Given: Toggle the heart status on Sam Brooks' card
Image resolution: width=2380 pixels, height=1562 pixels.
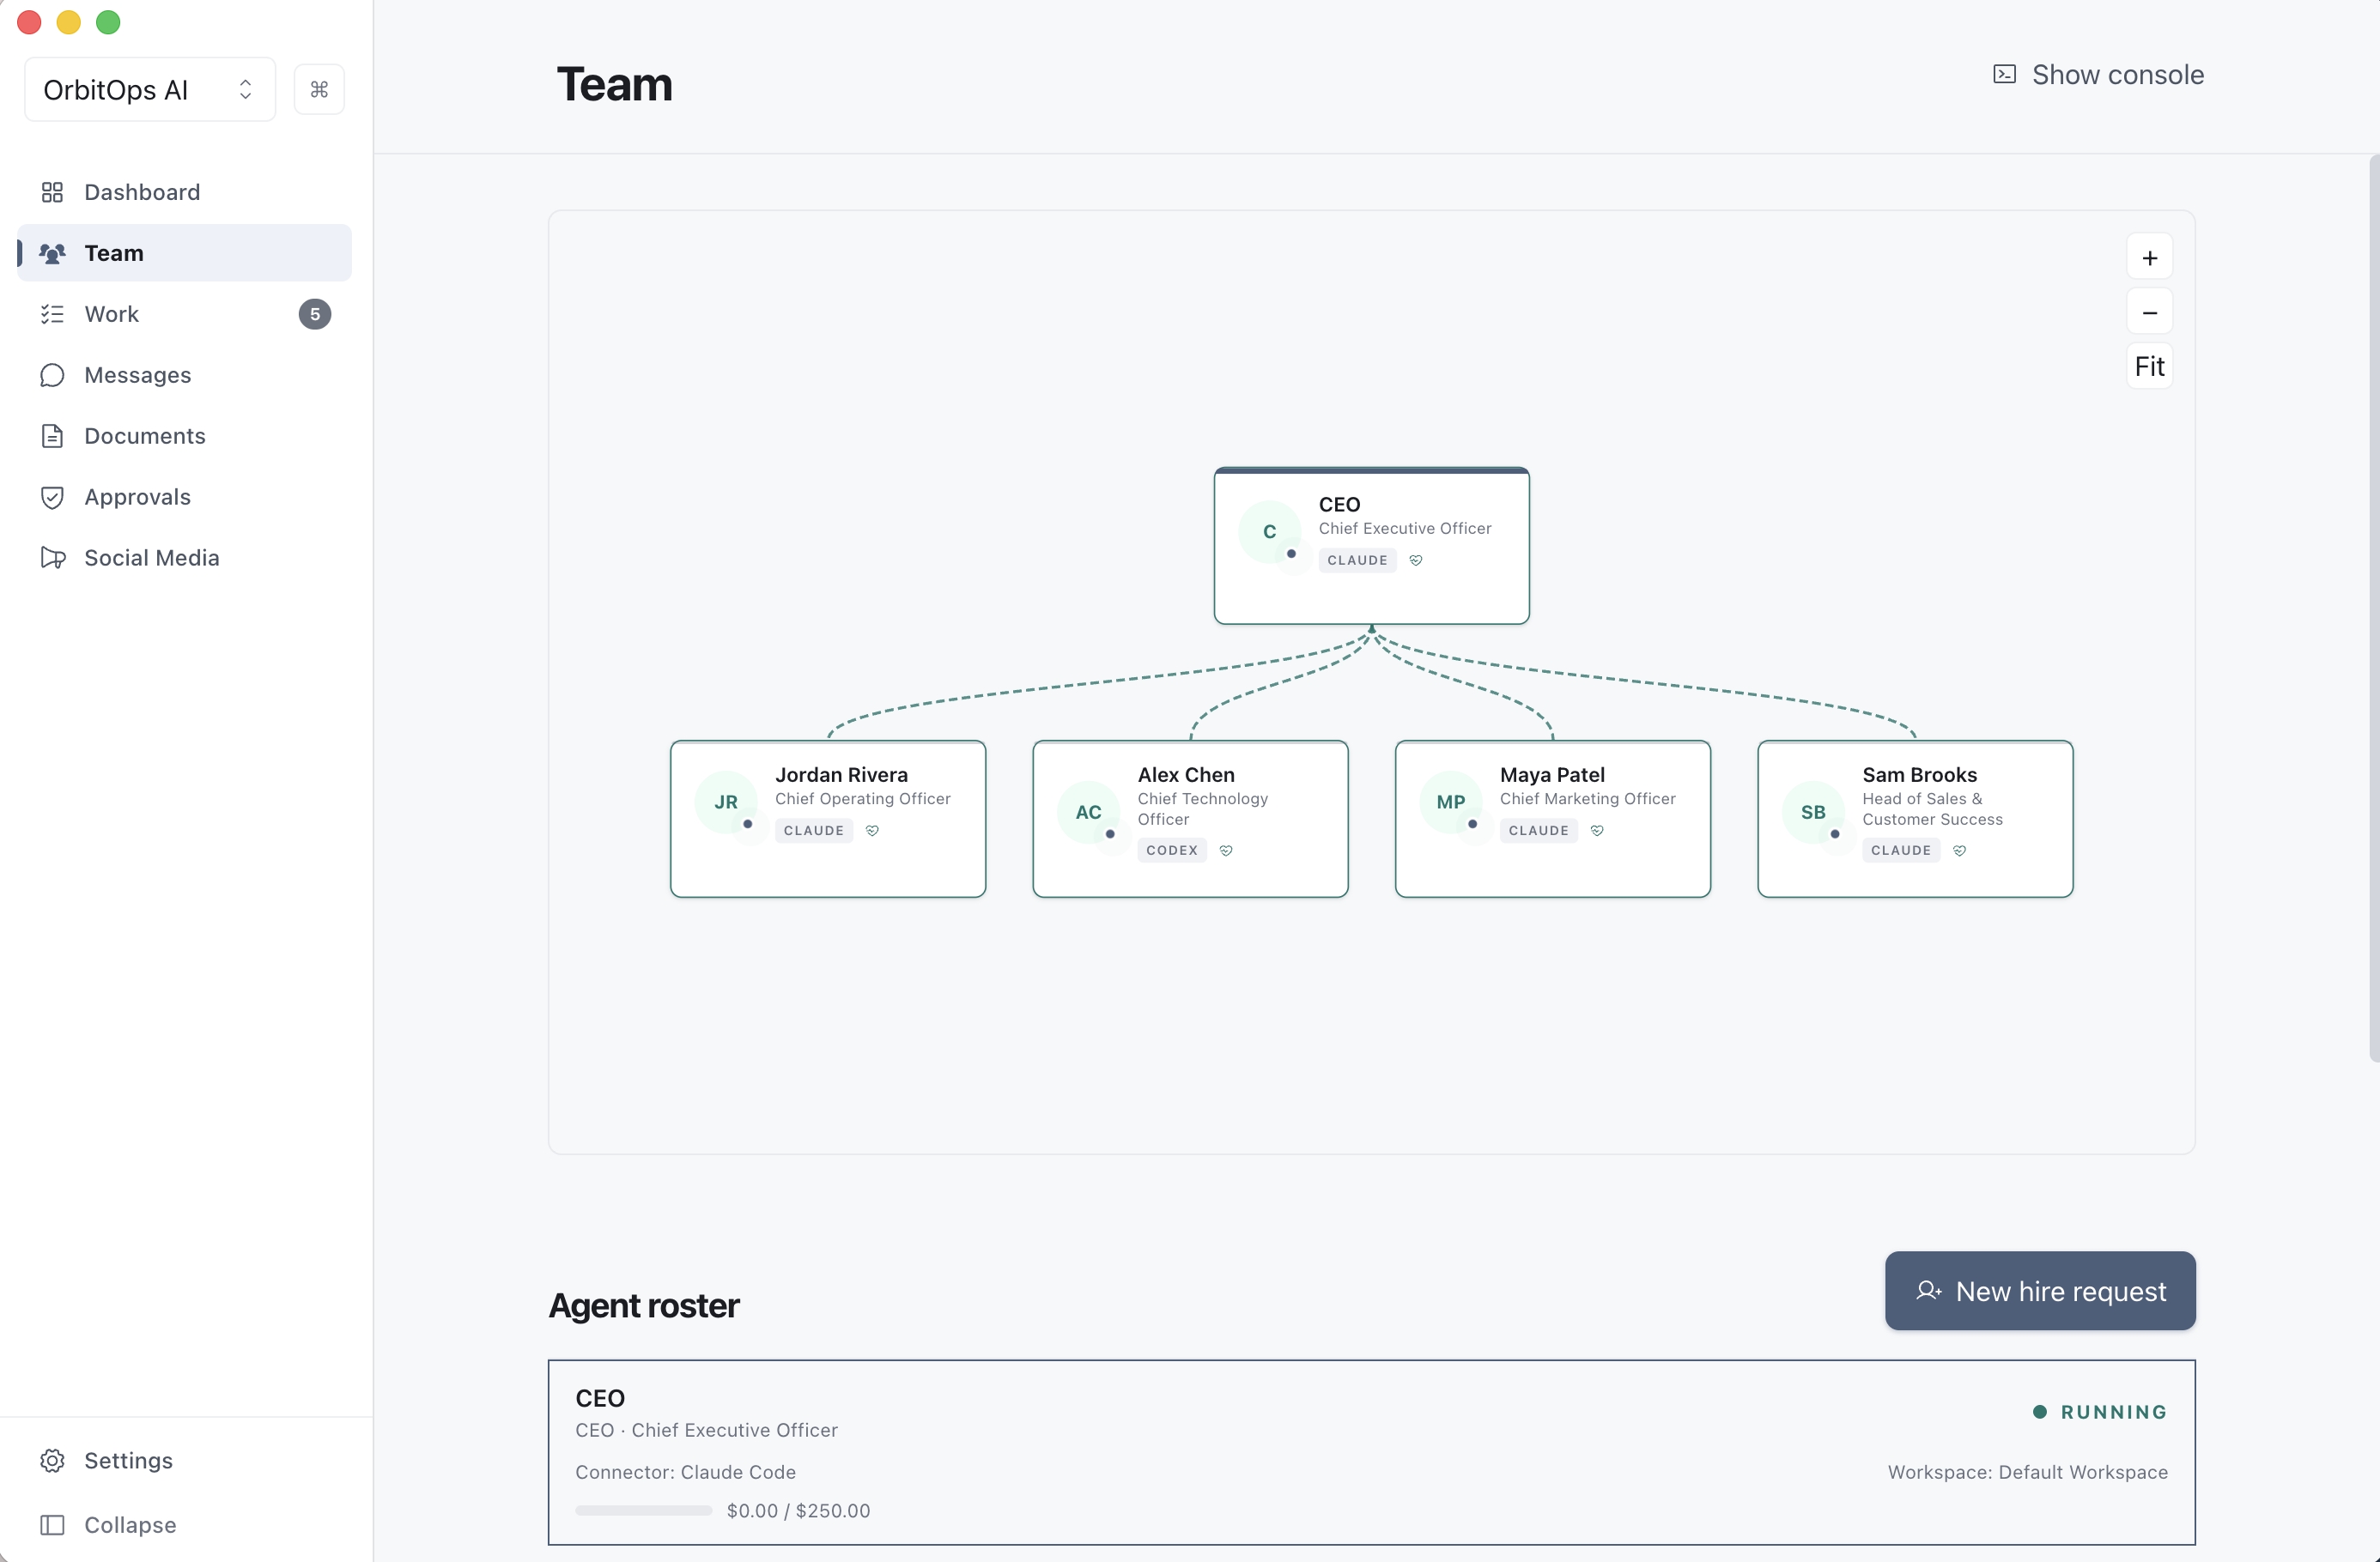Looking at the screenshot, I should click(1959, 851).
